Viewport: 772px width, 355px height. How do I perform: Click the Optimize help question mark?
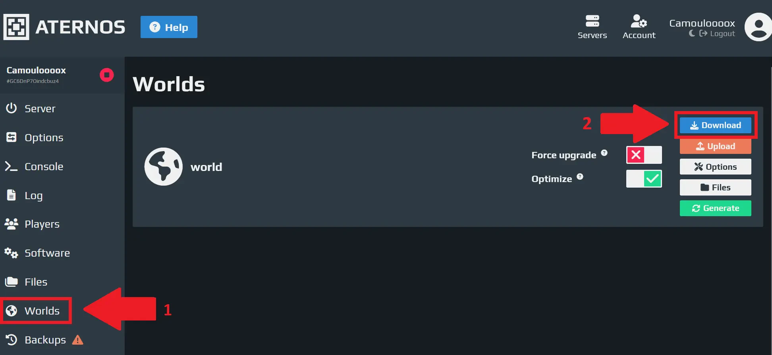click(580, 177)
